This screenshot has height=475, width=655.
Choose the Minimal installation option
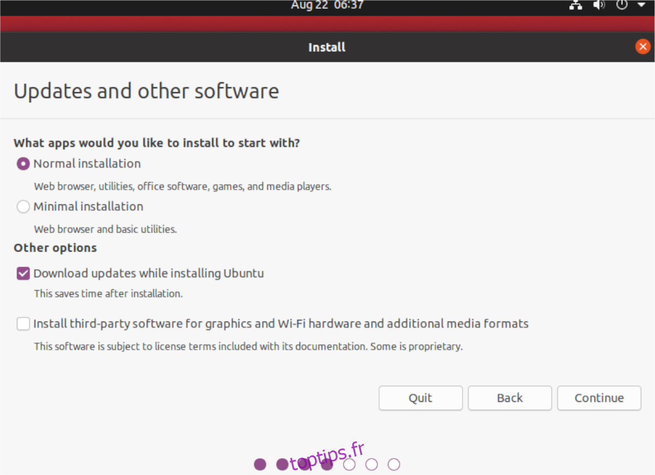[23, 206]
